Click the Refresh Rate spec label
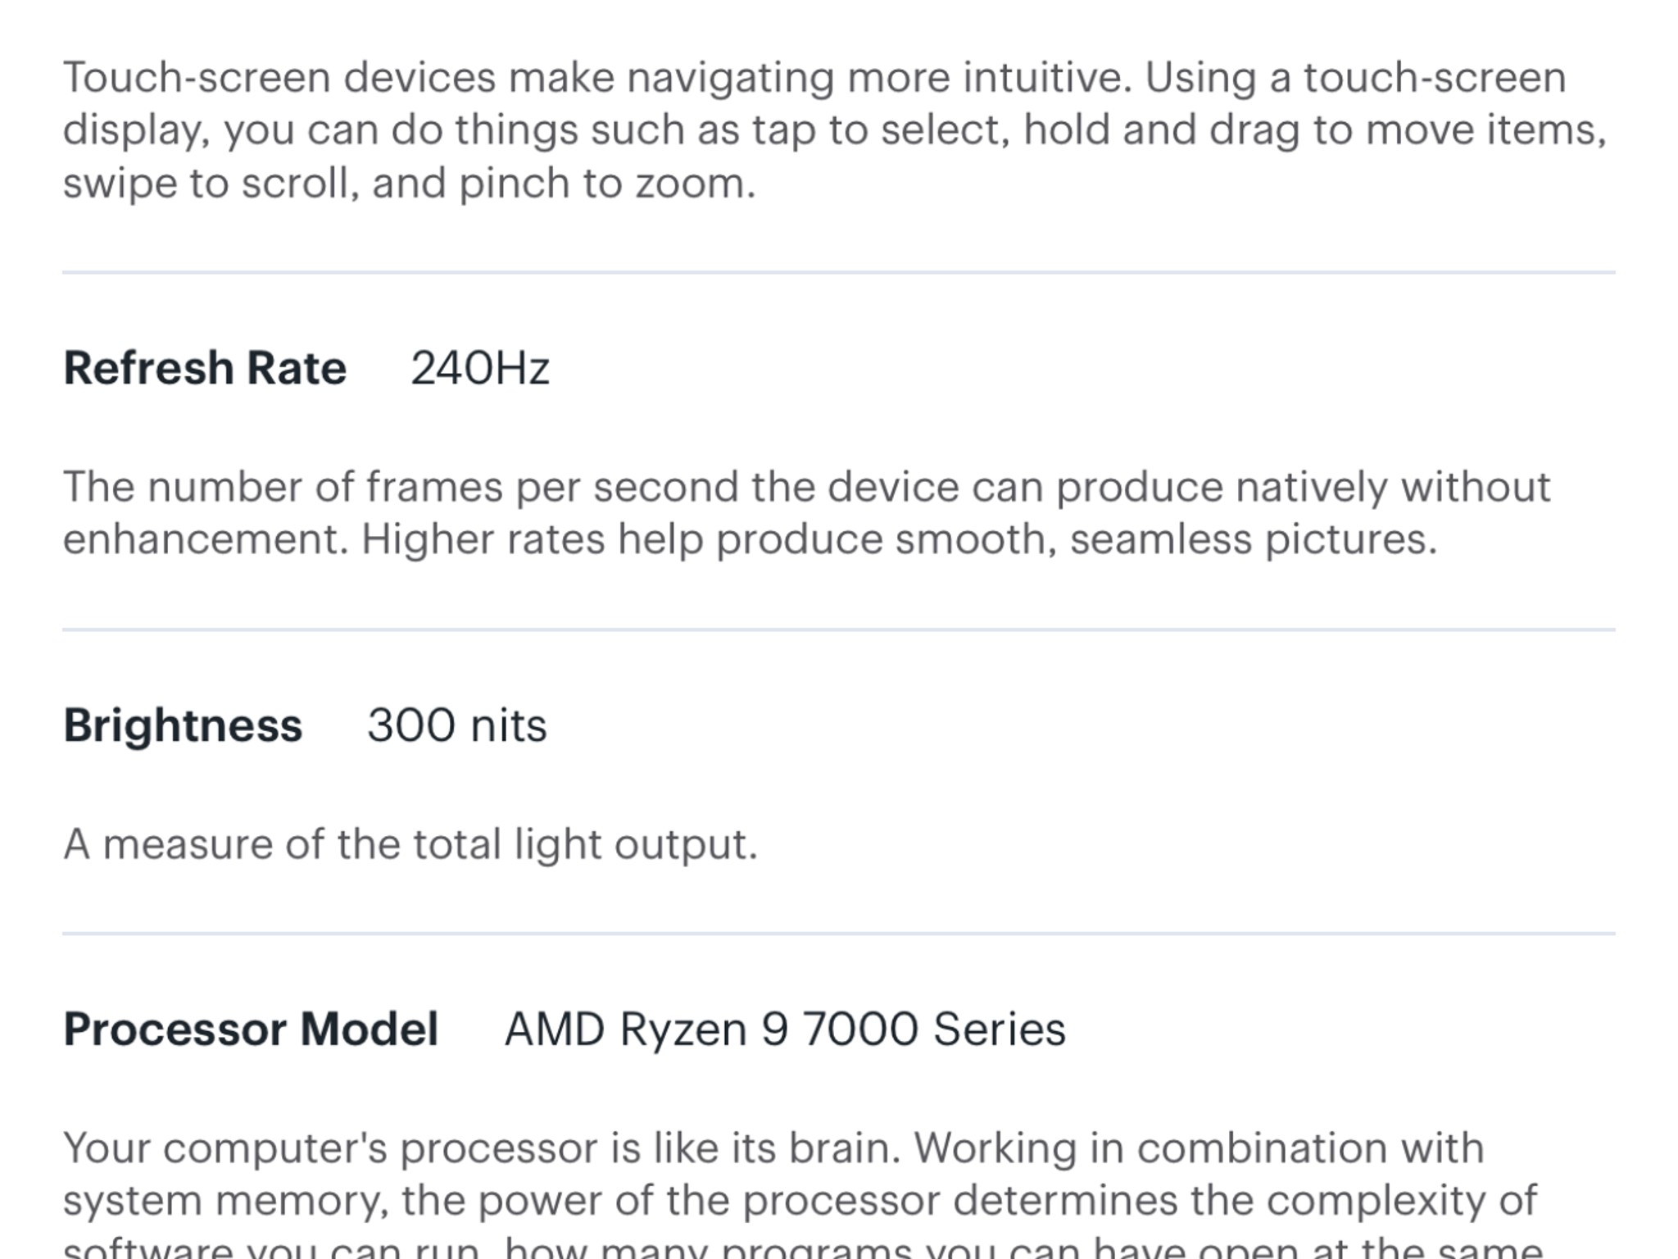Viewport: 1678px width, 1259px height. point(205,368)
